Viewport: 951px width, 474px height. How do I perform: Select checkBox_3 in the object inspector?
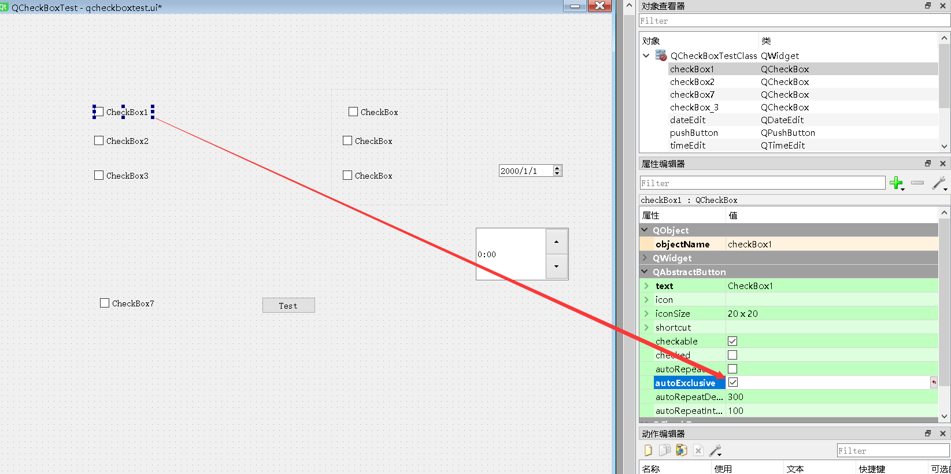point(694,107)
